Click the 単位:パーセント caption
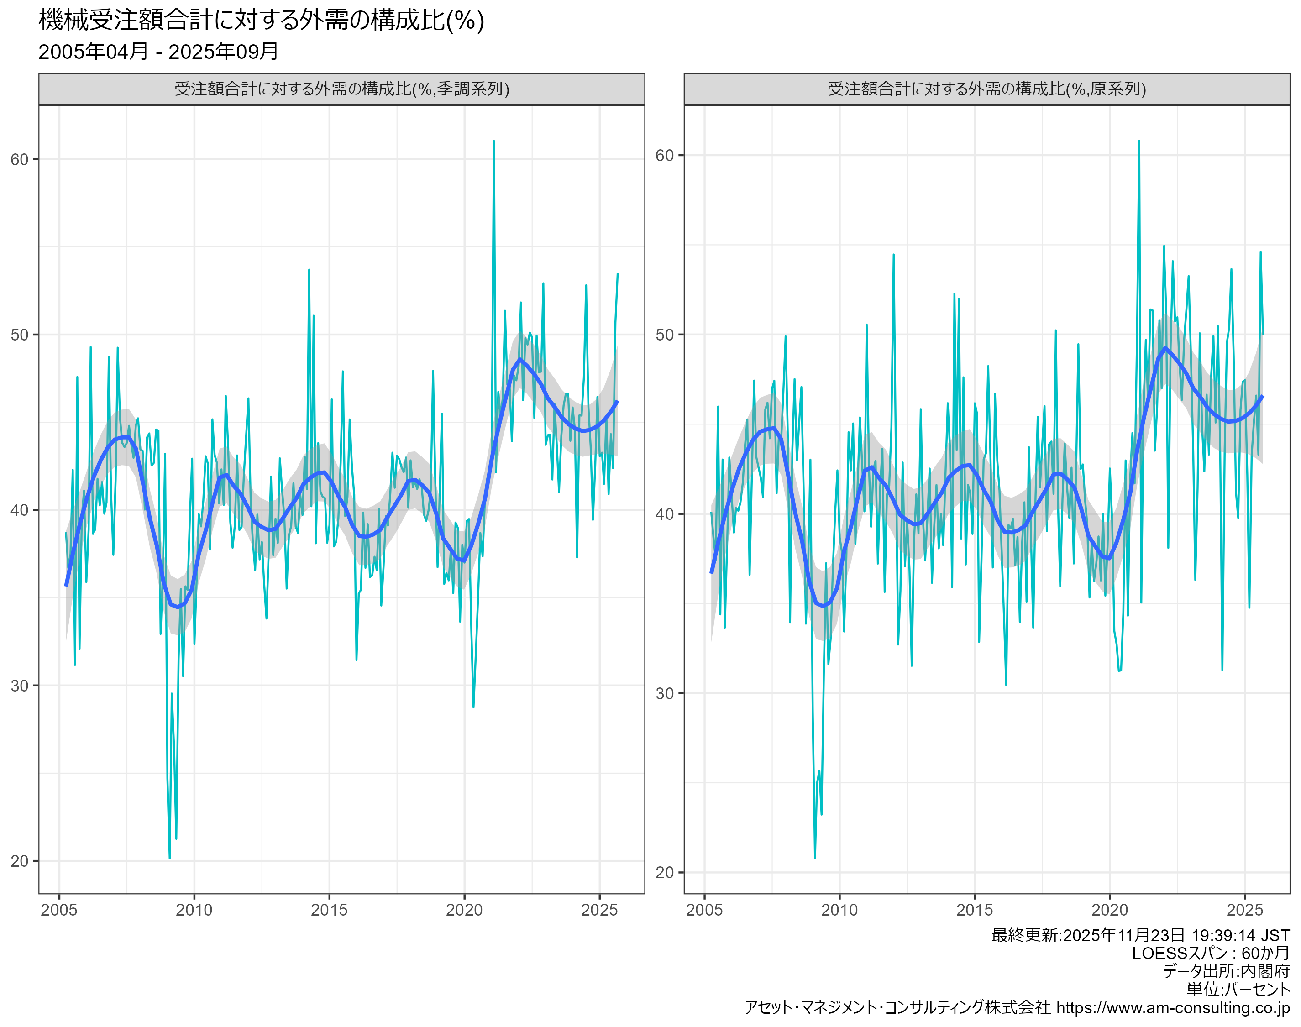This screenshot has width=1301, height=1027. point(1238,990)
